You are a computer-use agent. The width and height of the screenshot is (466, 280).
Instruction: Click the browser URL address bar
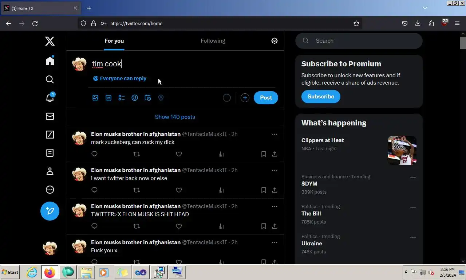(x=220, y=23)
